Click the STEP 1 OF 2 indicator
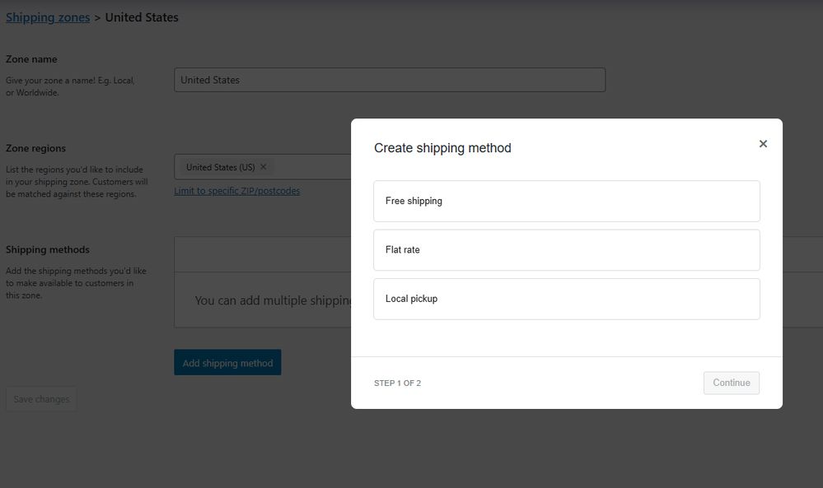The height and width of the screenshot is (488, 823). [397, 383]
